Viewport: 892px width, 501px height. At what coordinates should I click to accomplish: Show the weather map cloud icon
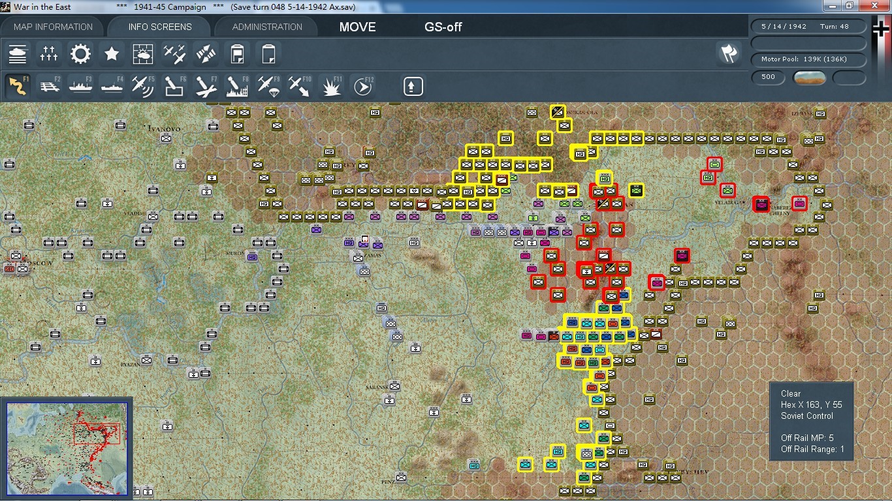[143, 53]
